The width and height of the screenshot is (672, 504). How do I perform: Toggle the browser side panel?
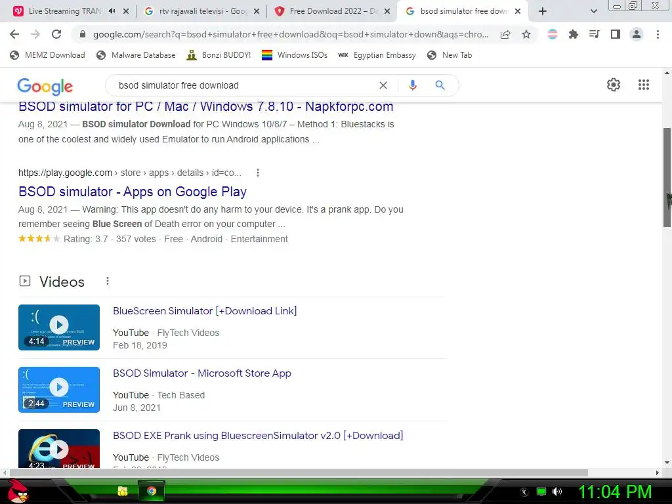(616, 34)
